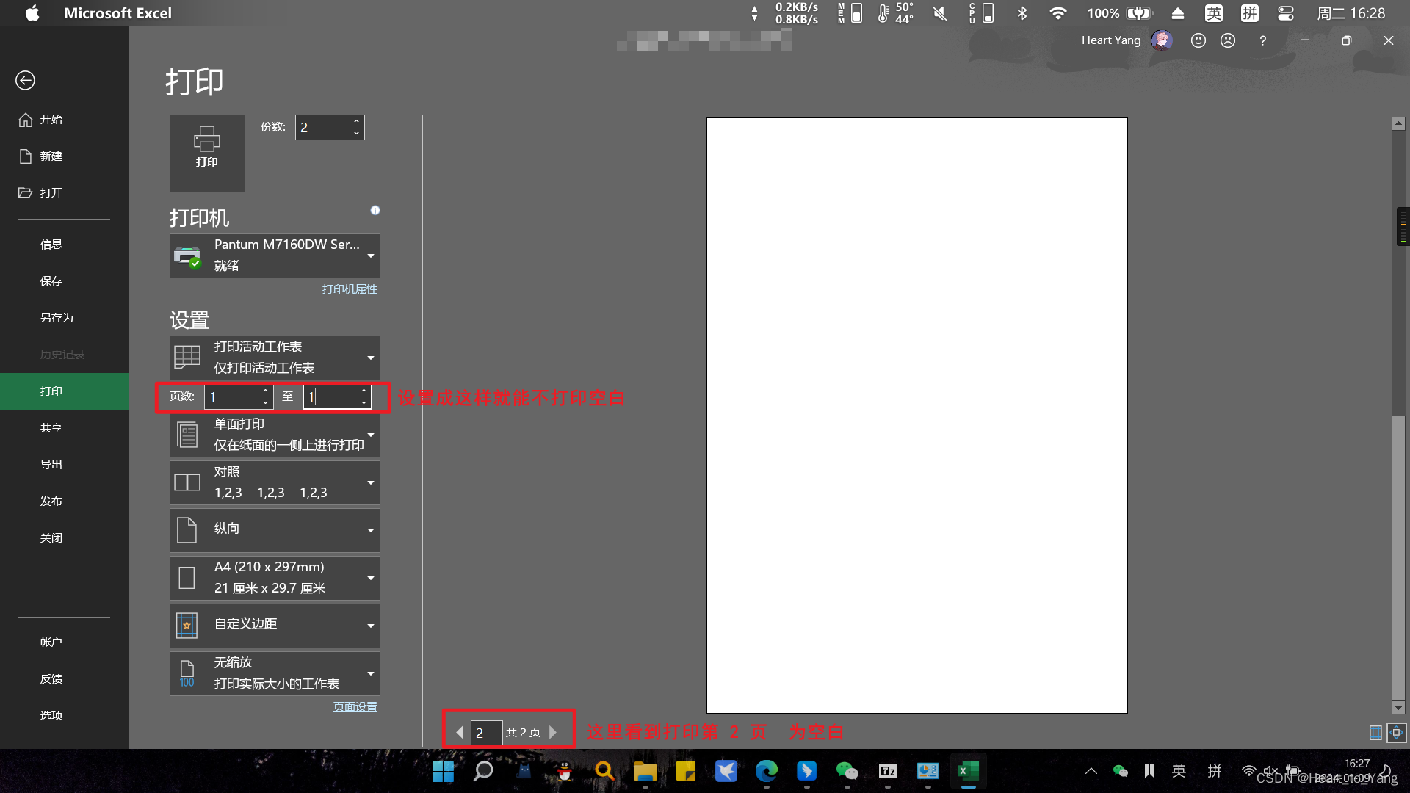Open 导出 menu item in sidebar
The height and width of the screenshot is (793, 1410).
point(51,464)
